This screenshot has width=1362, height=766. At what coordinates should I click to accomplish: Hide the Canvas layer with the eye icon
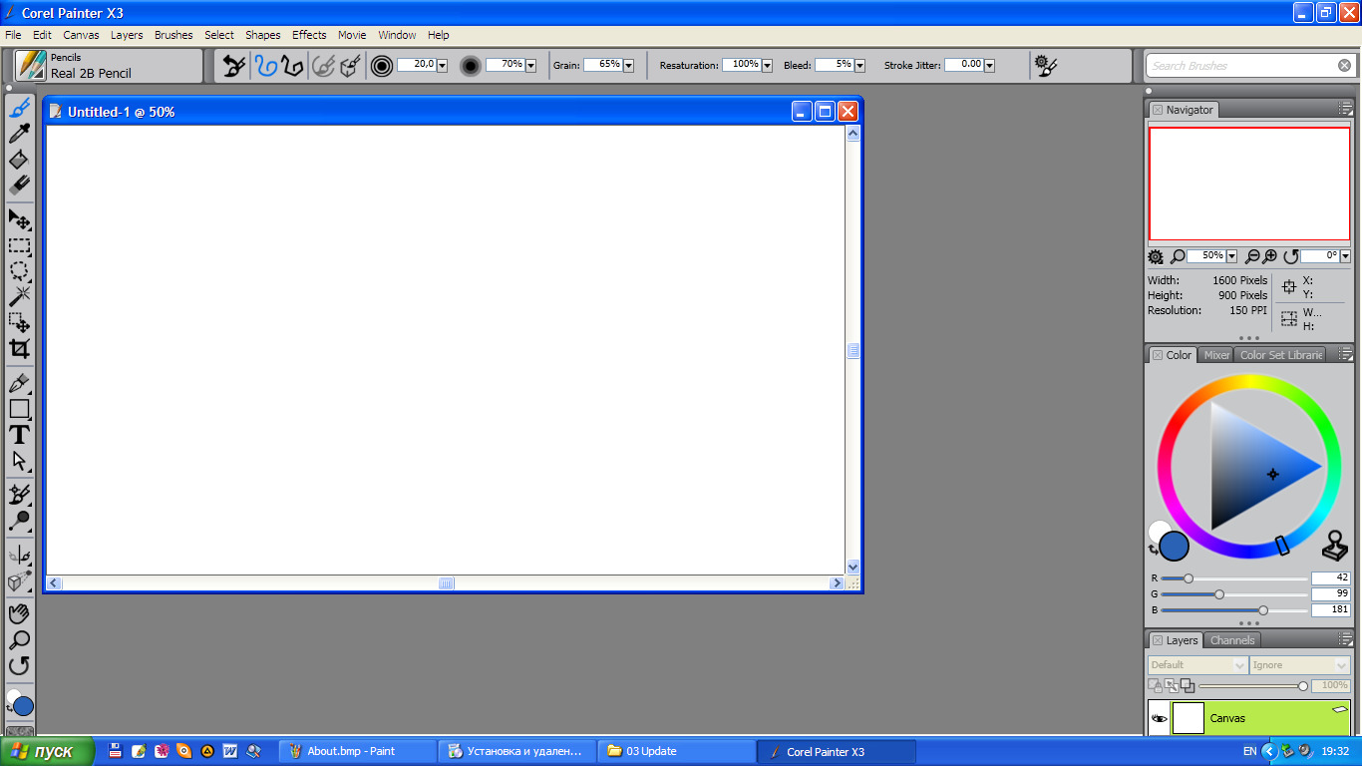1159,718
